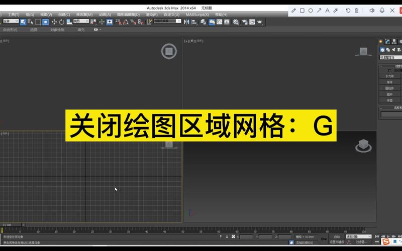Open the selected object (选定对象) dropdown
Viewport: 402px width, 251px height.
click(358, 236)
